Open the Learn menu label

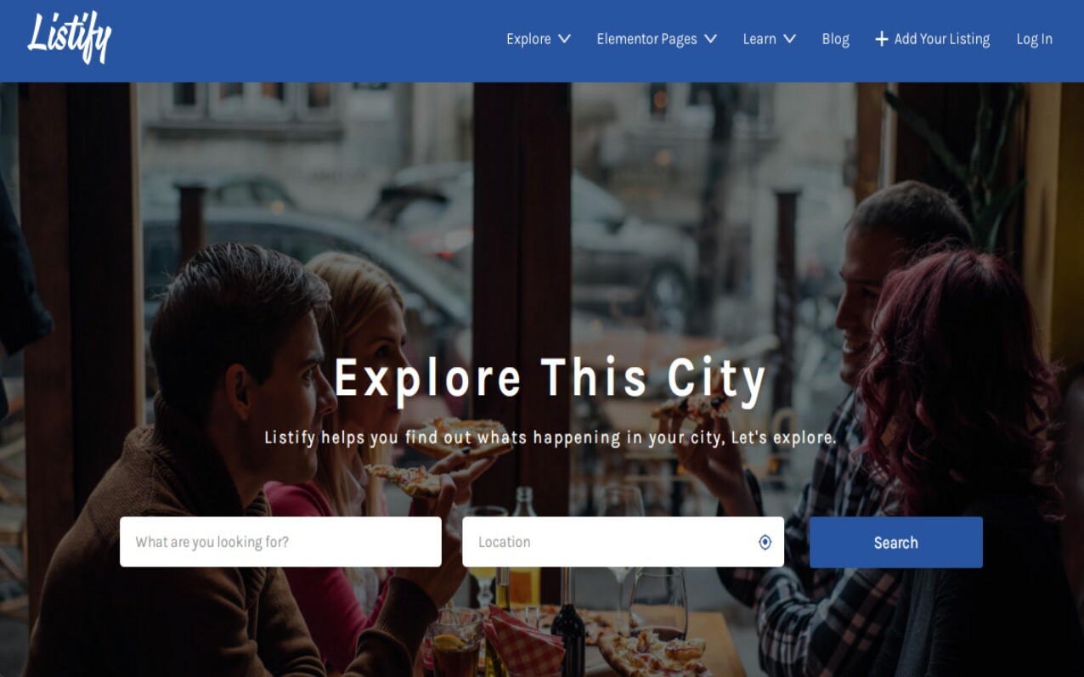click(759, 39)
